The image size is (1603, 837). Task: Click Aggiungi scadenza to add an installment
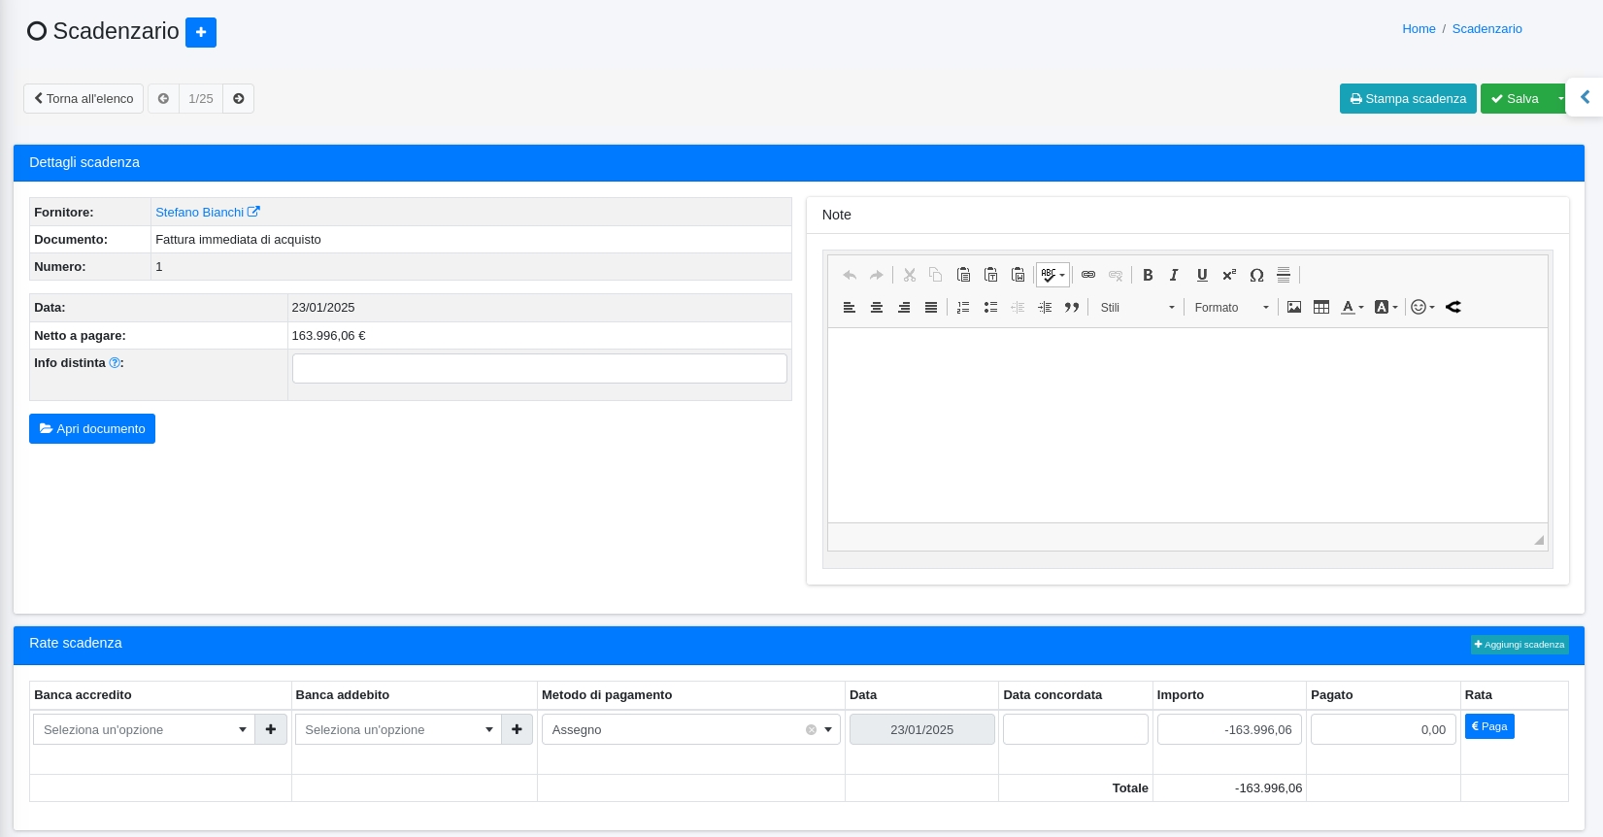1520,645
